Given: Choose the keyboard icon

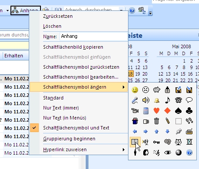Looking at the screenshot, I should 189,132.
